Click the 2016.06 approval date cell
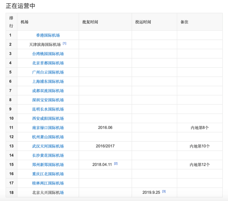This screenshot has height=201, width=228. tap(105, 128)
